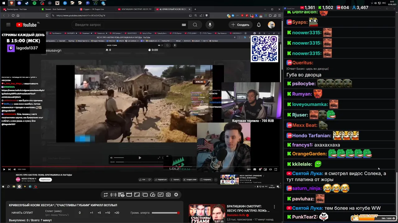Viewport: 398px width, 223px height.
Task: Open Spotify from the Windows taskbar
Action: coord(35,3)
